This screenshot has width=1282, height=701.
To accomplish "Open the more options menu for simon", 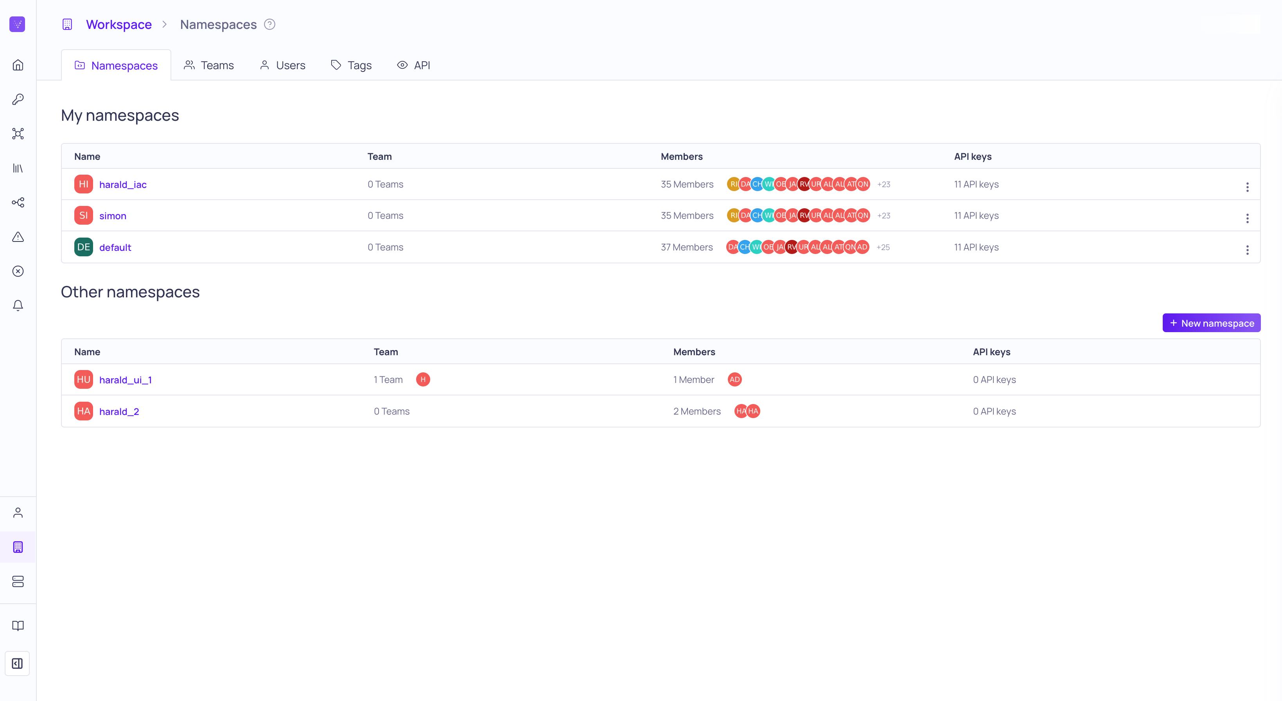I will (1247, 218).
